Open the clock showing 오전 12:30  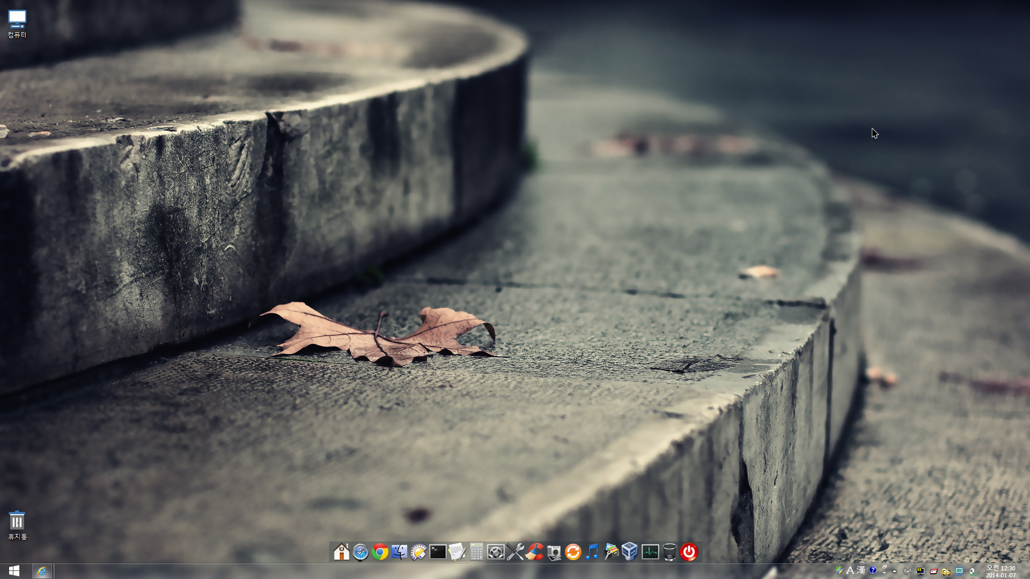pyautogui.click(x=1000, y=571)
